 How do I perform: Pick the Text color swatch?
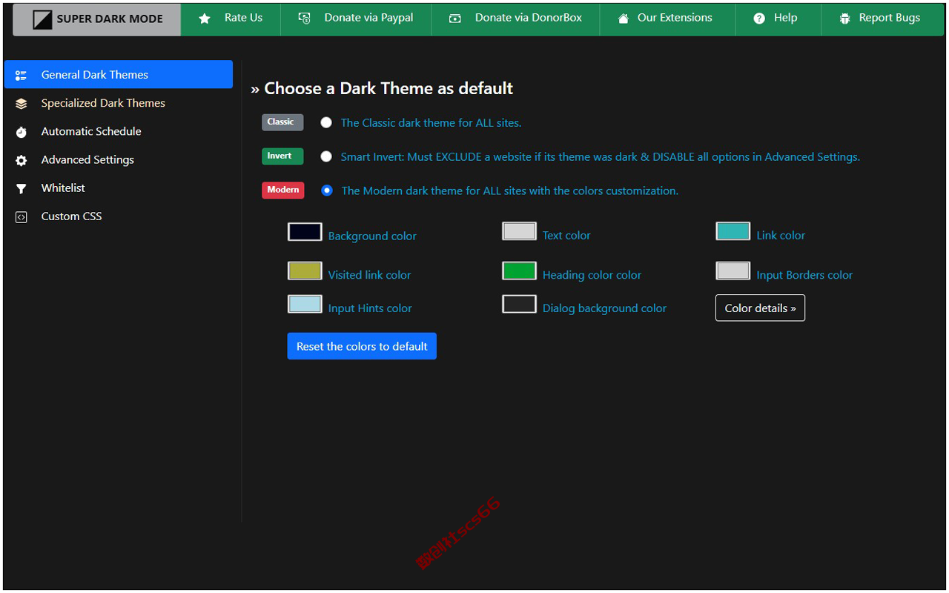(x=519, y=231)
